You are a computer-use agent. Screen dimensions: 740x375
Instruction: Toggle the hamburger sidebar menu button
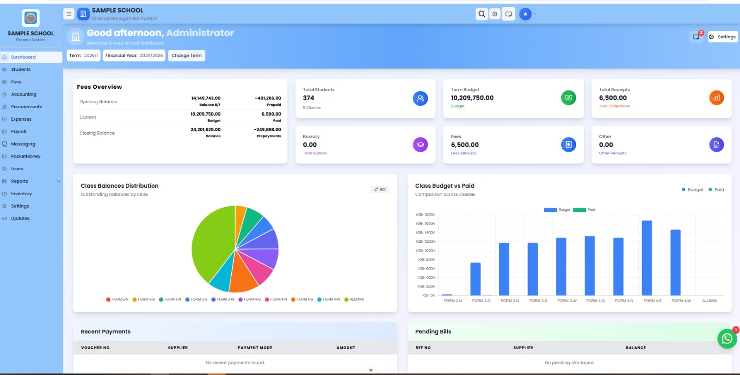pyautogui.click(x=69, y=14)
